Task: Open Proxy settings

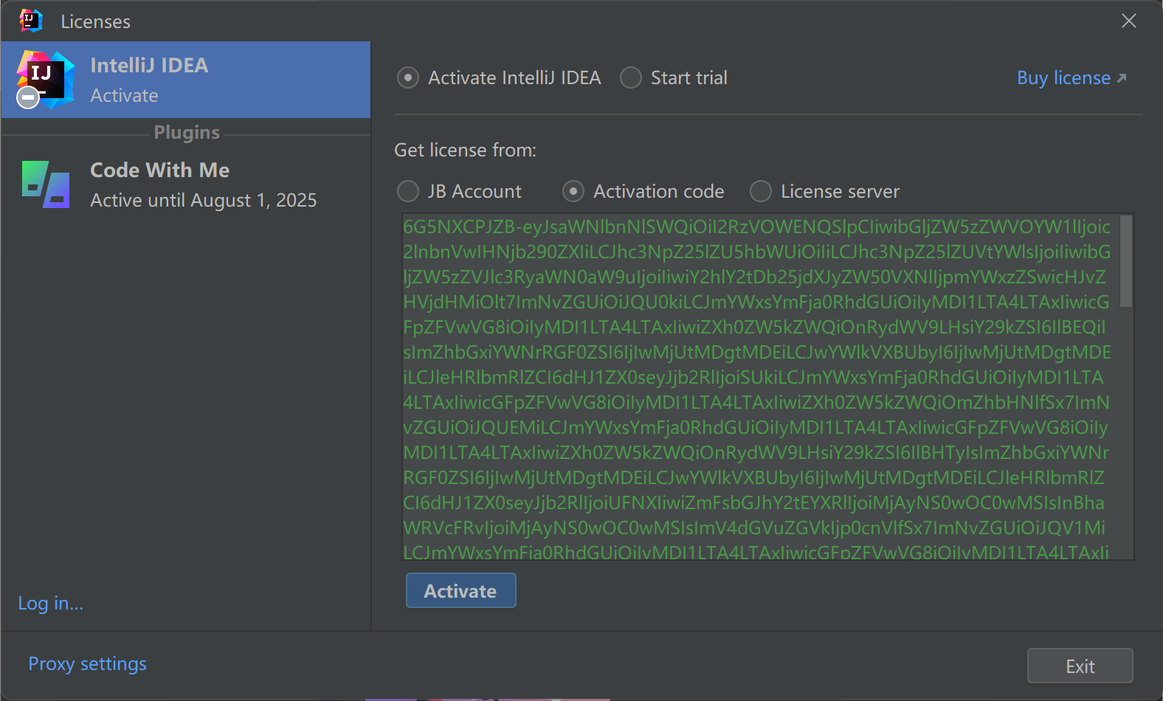Action: 87,663
